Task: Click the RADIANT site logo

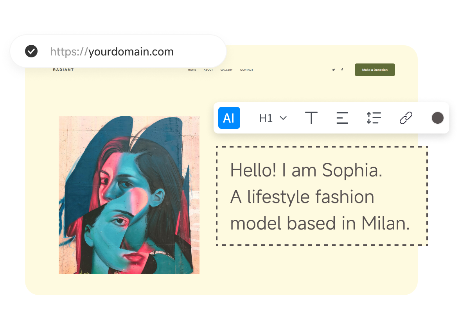Action: (x=63, y=70)
